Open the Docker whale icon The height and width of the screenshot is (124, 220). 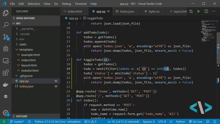tap(5, 85)
